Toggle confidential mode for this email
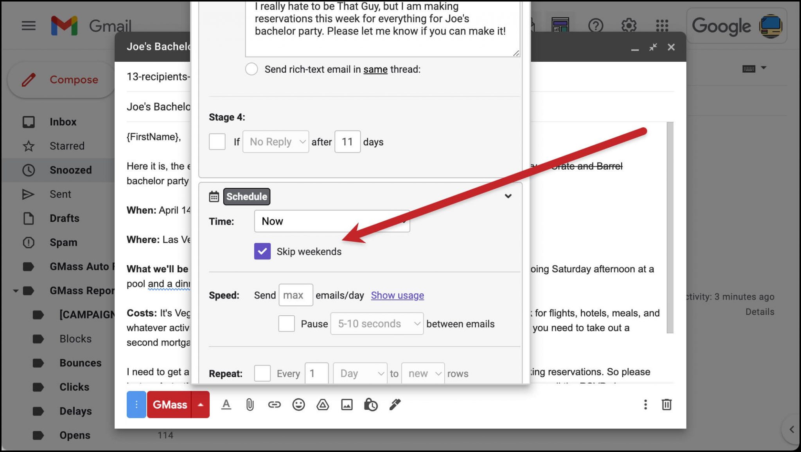This screenshot has width=801, height=452. (371, 405)
